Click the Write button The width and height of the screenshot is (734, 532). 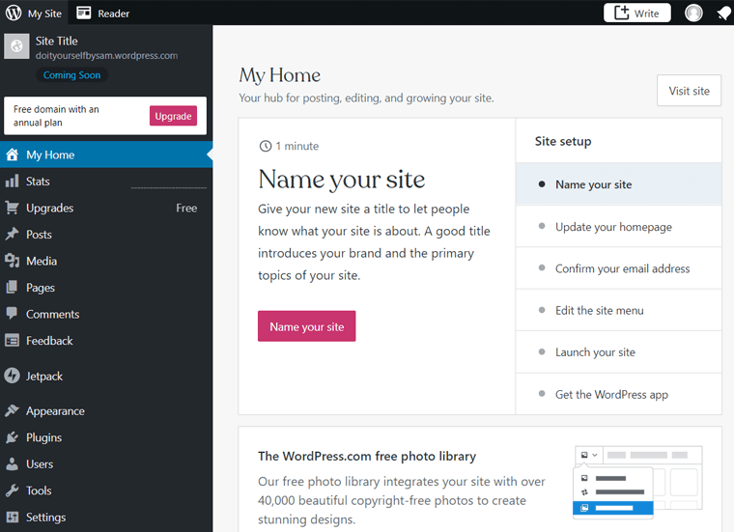(636, 13)
